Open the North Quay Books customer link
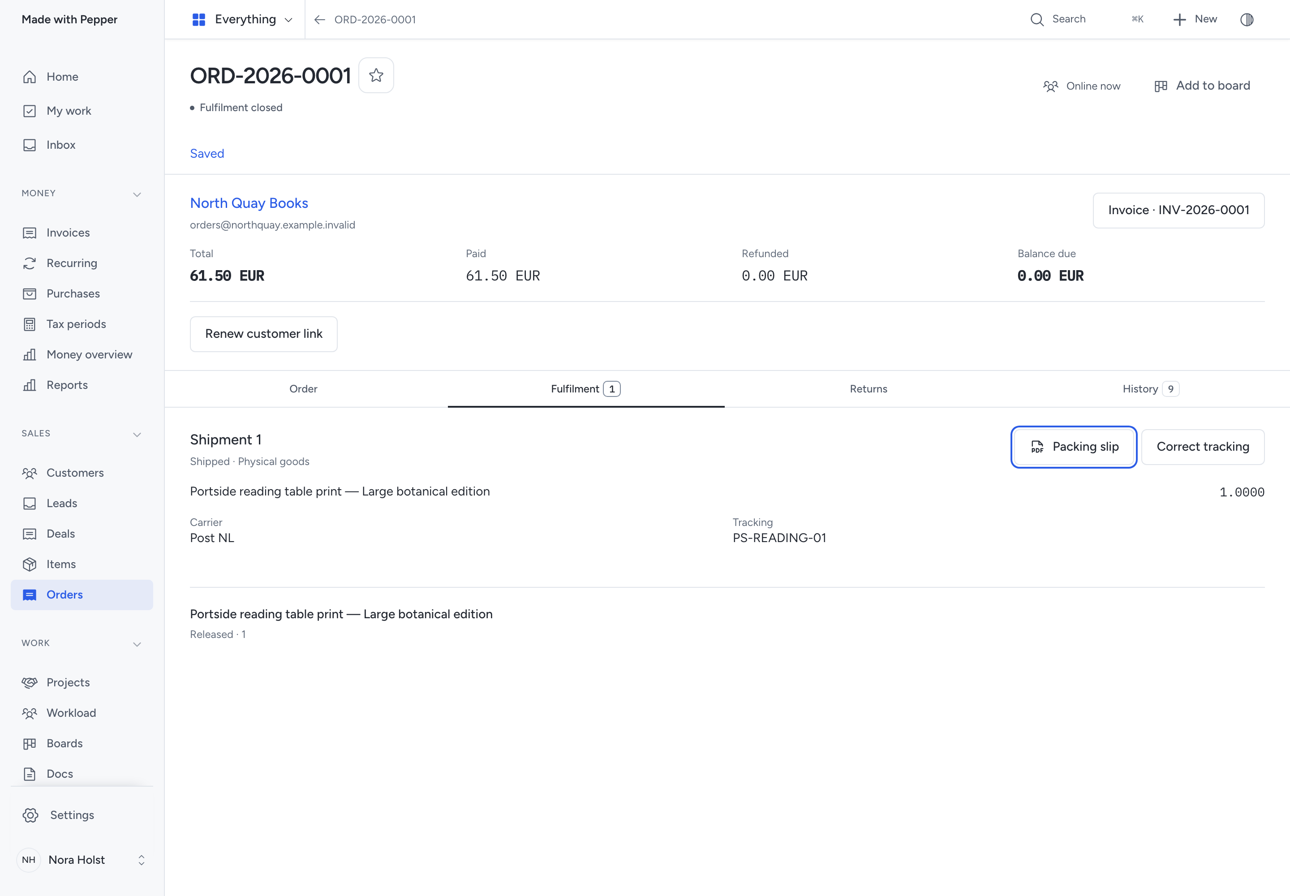The height and width of the screenshot is (896, 1290). tap(249, 203)
